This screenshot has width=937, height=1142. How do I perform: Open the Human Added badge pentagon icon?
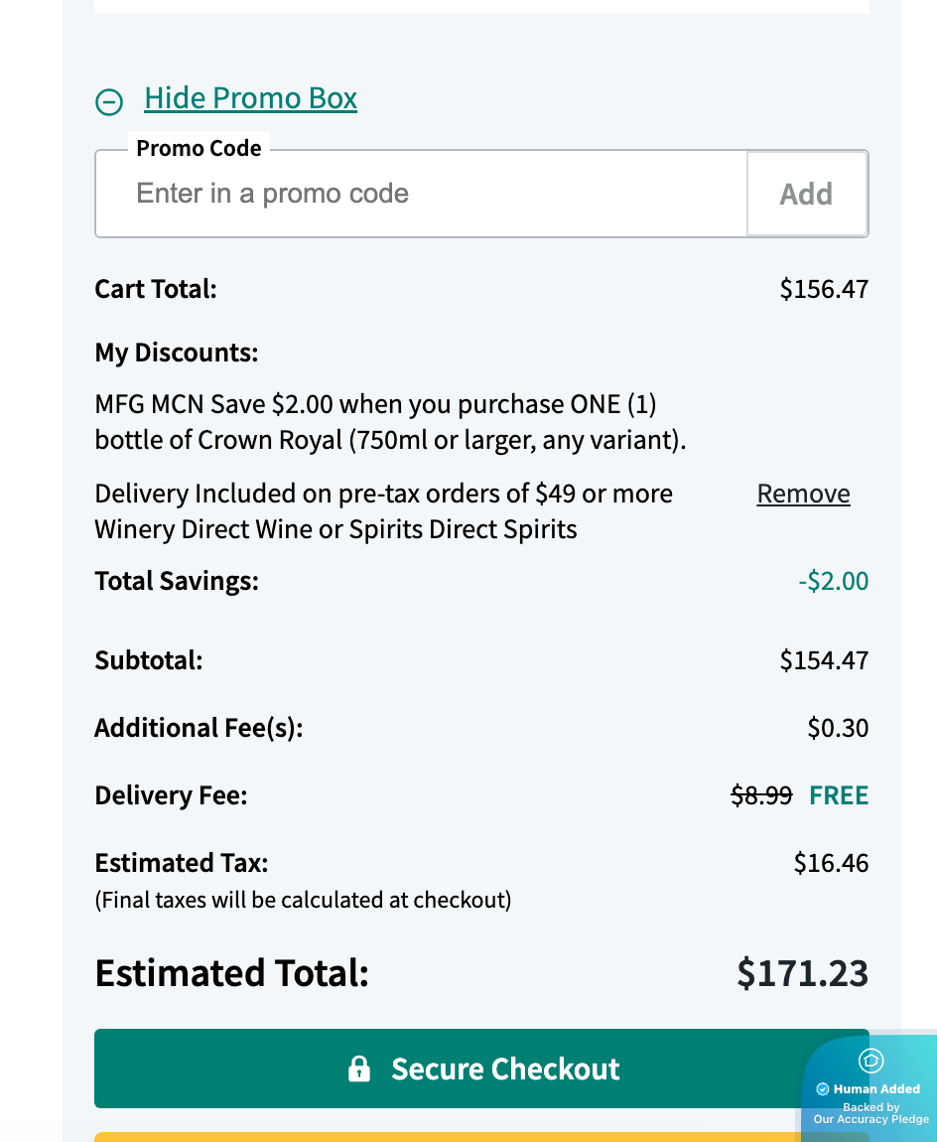click(x=870, y=1061)
